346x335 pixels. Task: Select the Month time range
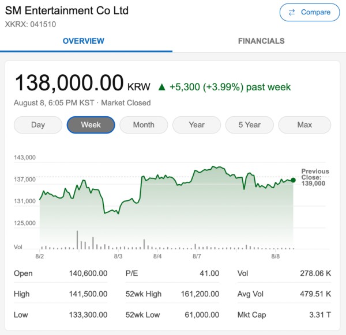144,125
